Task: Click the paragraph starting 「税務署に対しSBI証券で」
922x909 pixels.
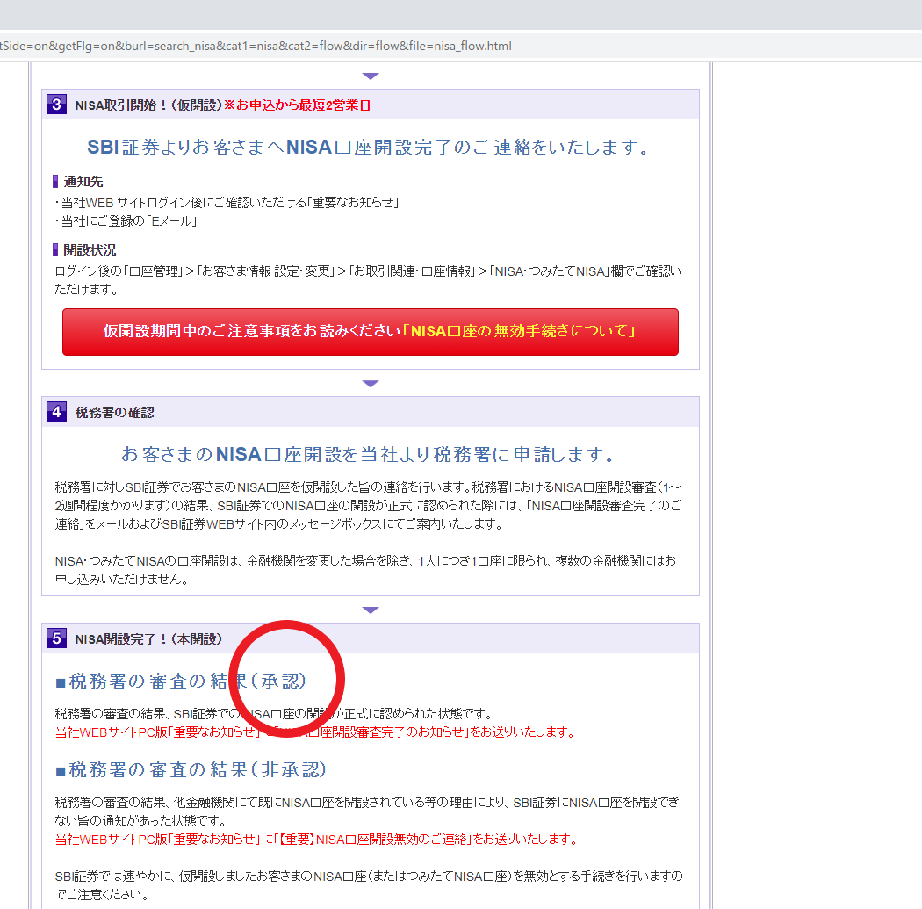Action: coord(368,506)
